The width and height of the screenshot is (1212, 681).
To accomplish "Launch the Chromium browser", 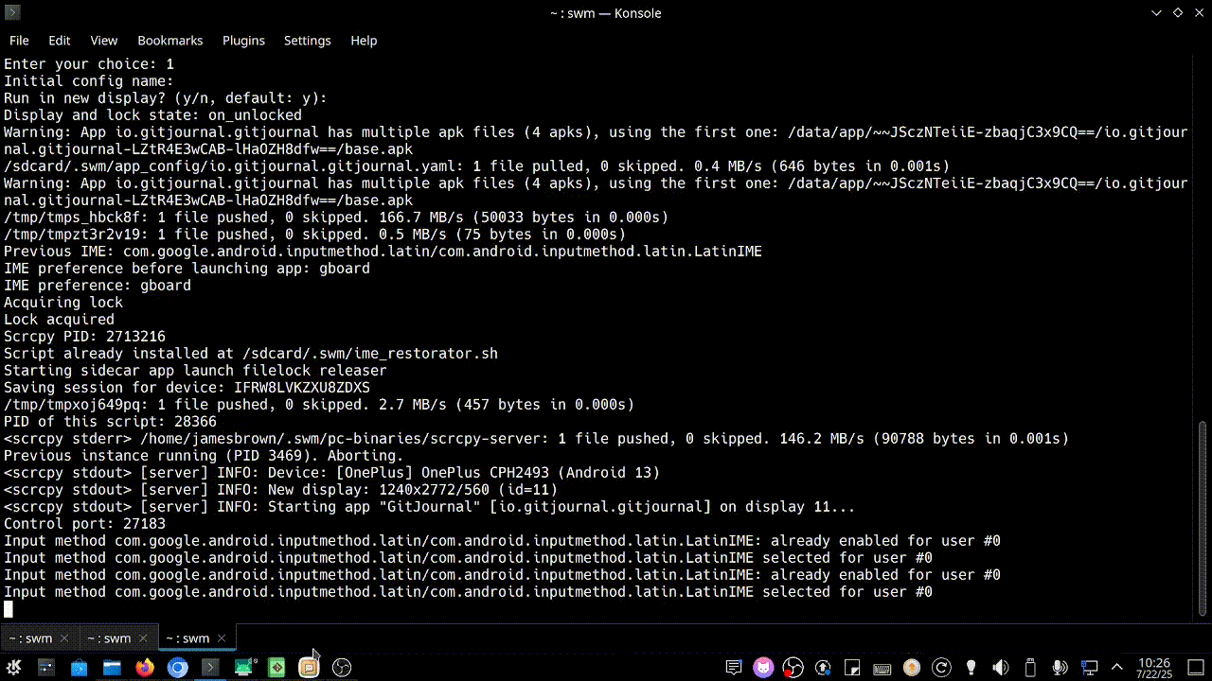I will coord(177,668).
